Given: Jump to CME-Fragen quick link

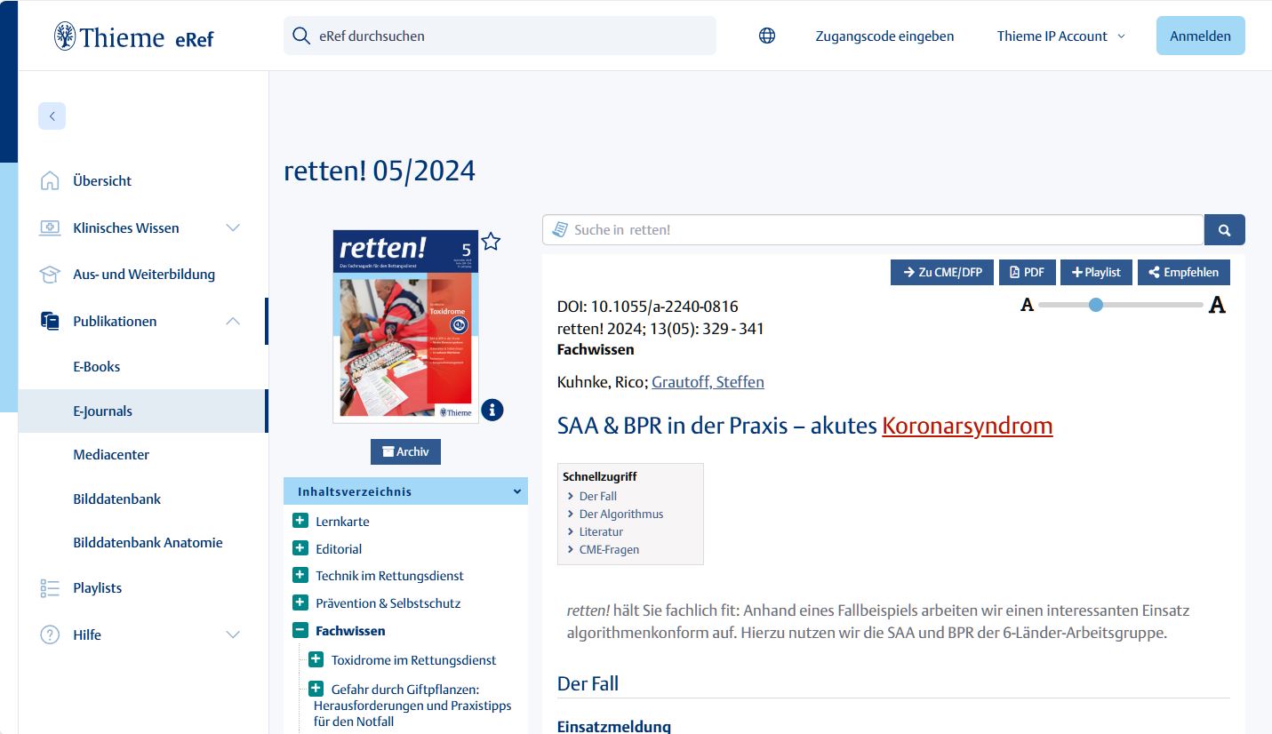Looking at the screenshot, I should 609,550.
